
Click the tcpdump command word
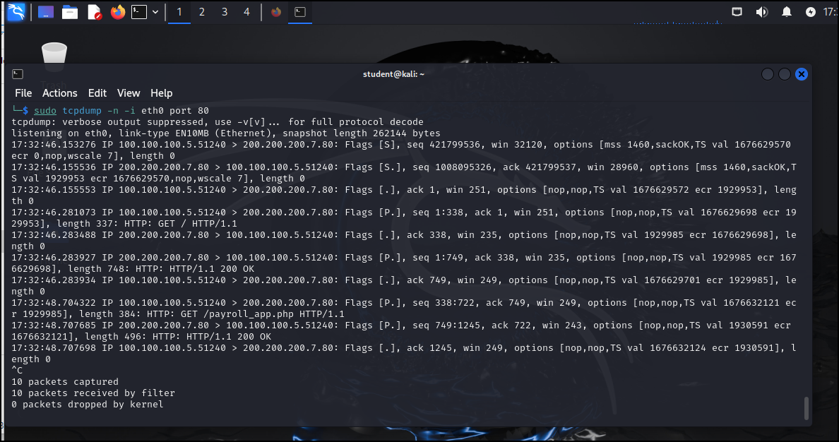(x=82, y=111)
